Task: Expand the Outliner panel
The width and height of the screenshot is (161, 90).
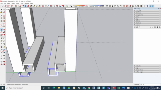Action: point(147,21)
